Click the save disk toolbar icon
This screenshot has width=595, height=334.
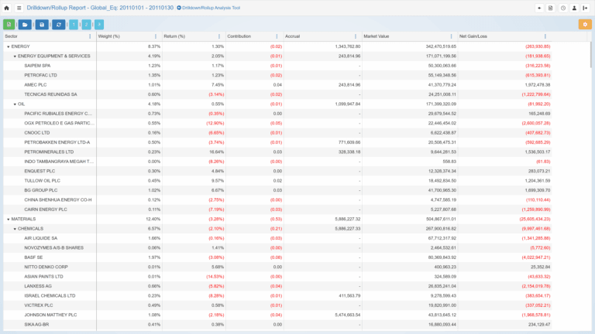pos(43,25)
